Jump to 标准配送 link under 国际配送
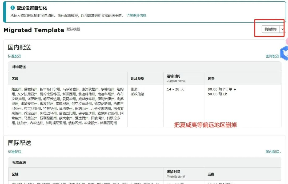The width and height of the screenshot is (288, 184). point(15,152)
